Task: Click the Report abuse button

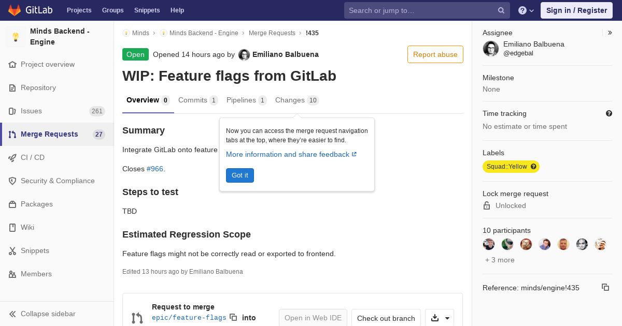Action: (435, 54)
